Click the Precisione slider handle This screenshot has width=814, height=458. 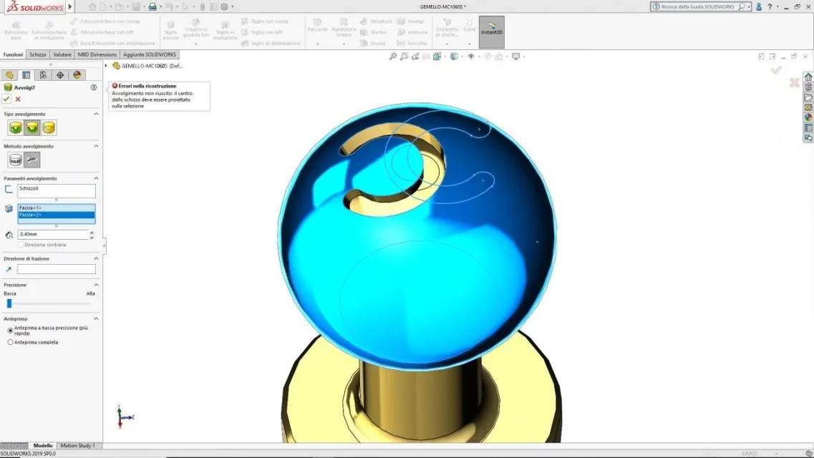point(9,303)
